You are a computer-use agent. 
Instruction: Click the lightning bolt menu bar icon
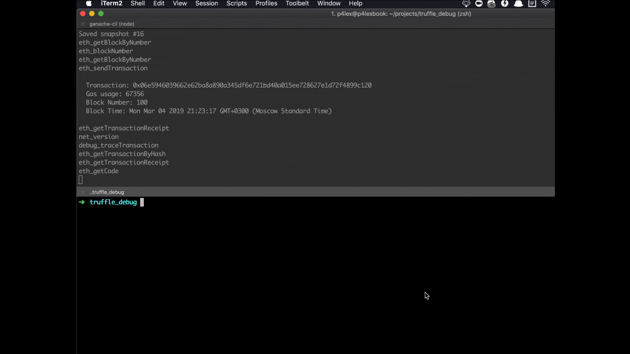(x=505, y=4)
